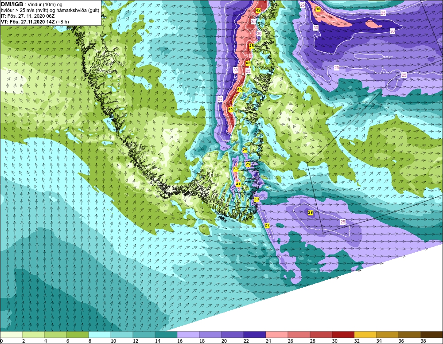
Task: Click the dark teal 14–16 legend swatch
Action: (166, 335)
